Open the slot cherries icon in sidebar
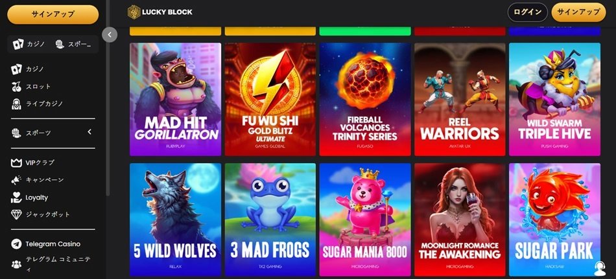 click(16, 86)
